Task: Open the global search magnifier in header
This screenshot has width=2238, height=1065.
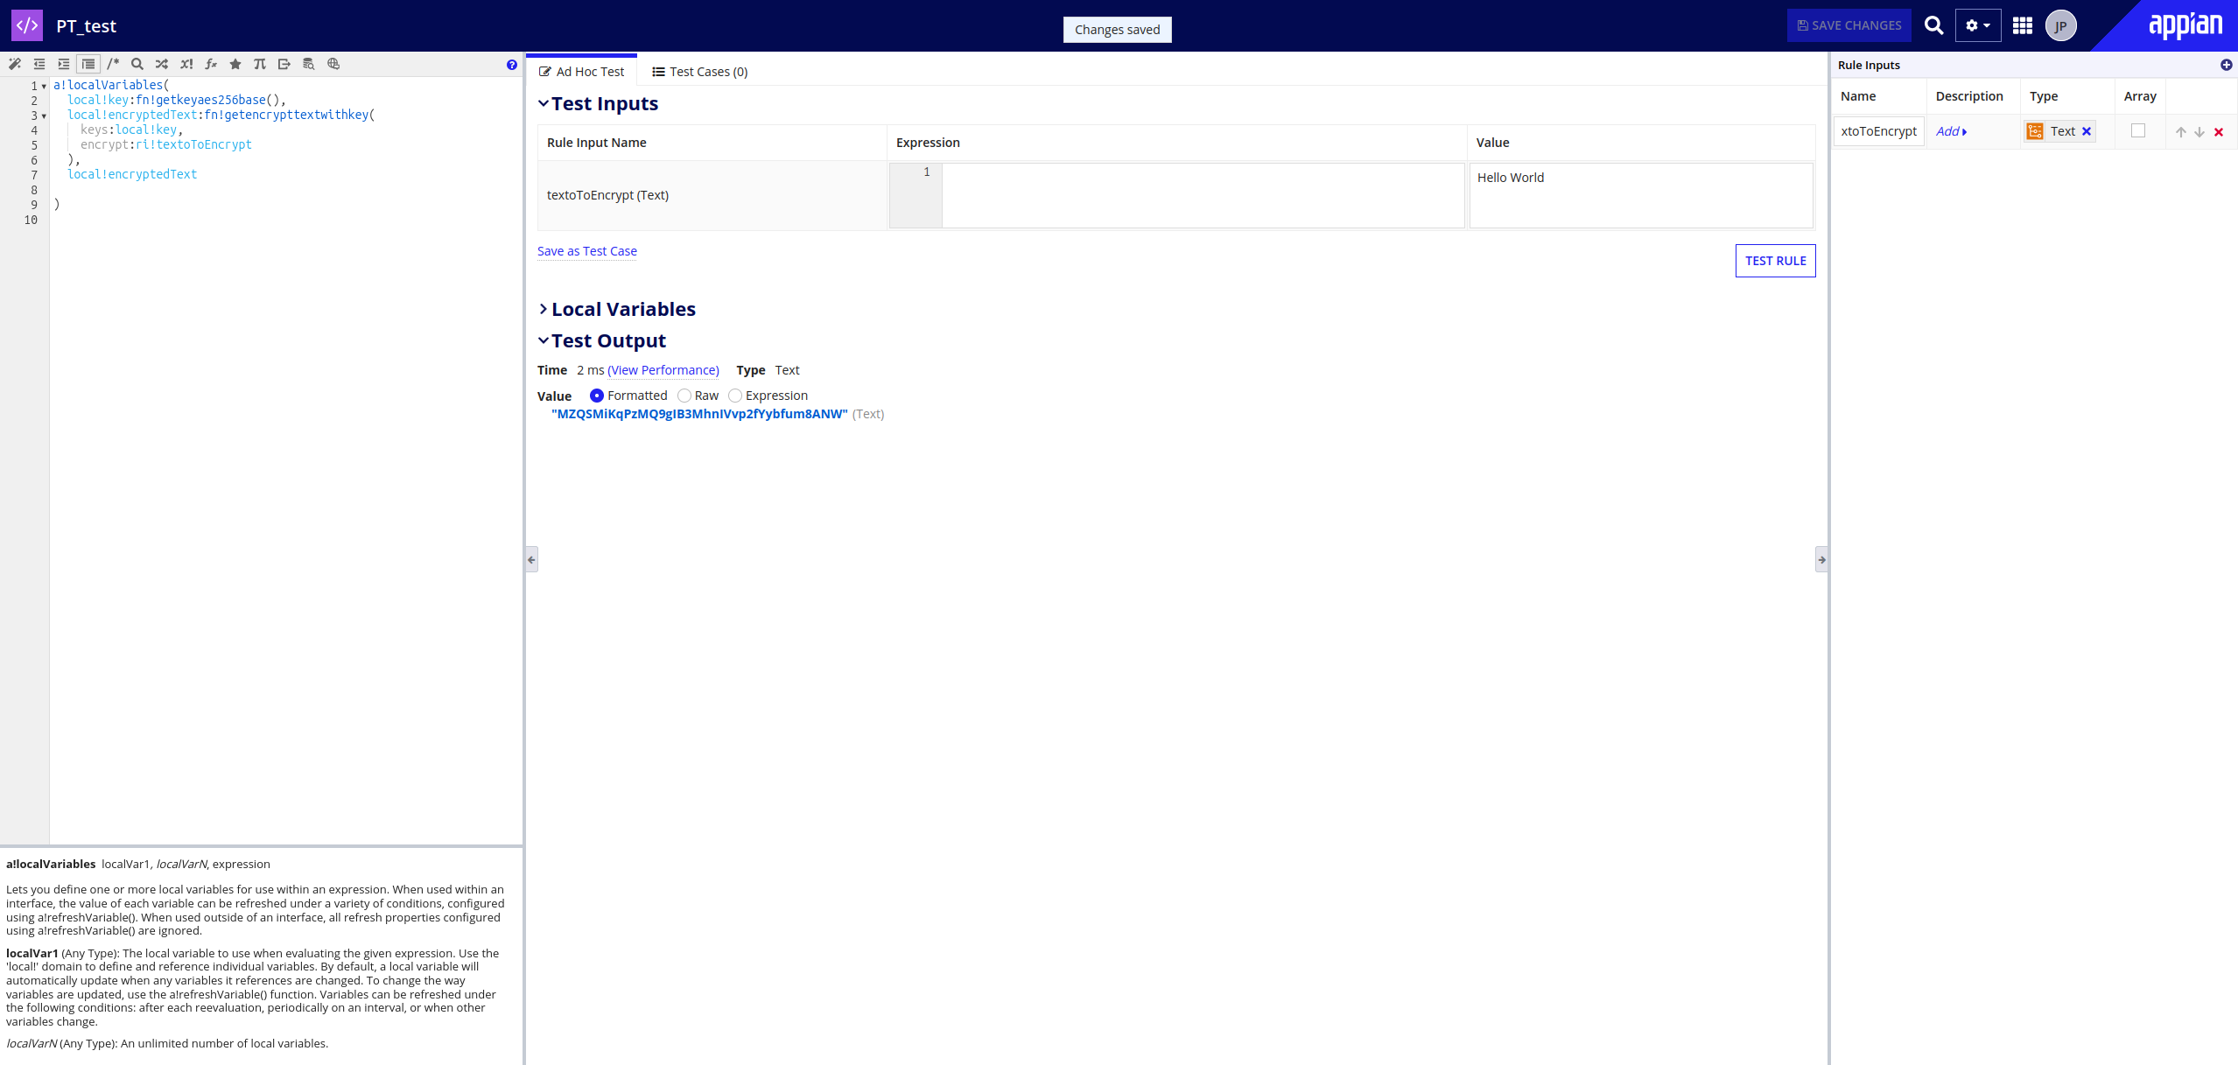Action: pos(1933,25)
